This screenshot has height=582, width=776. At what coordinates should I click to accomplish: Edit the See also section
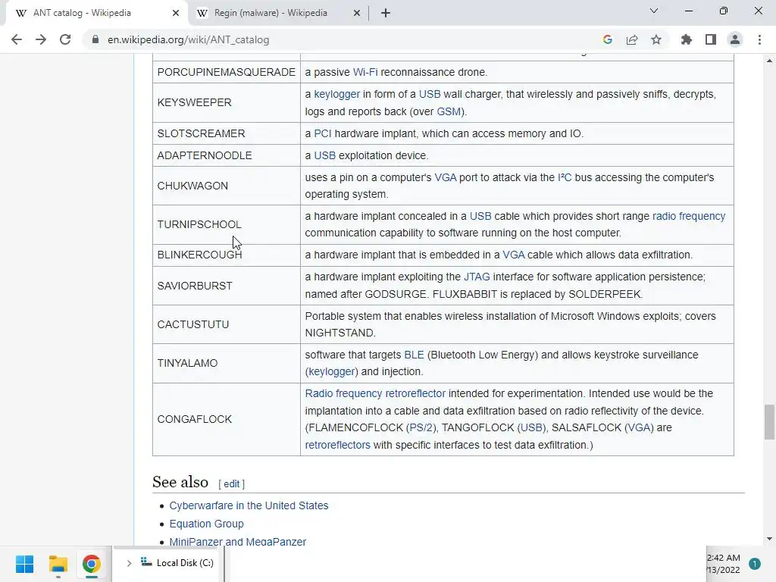point(231,484)
